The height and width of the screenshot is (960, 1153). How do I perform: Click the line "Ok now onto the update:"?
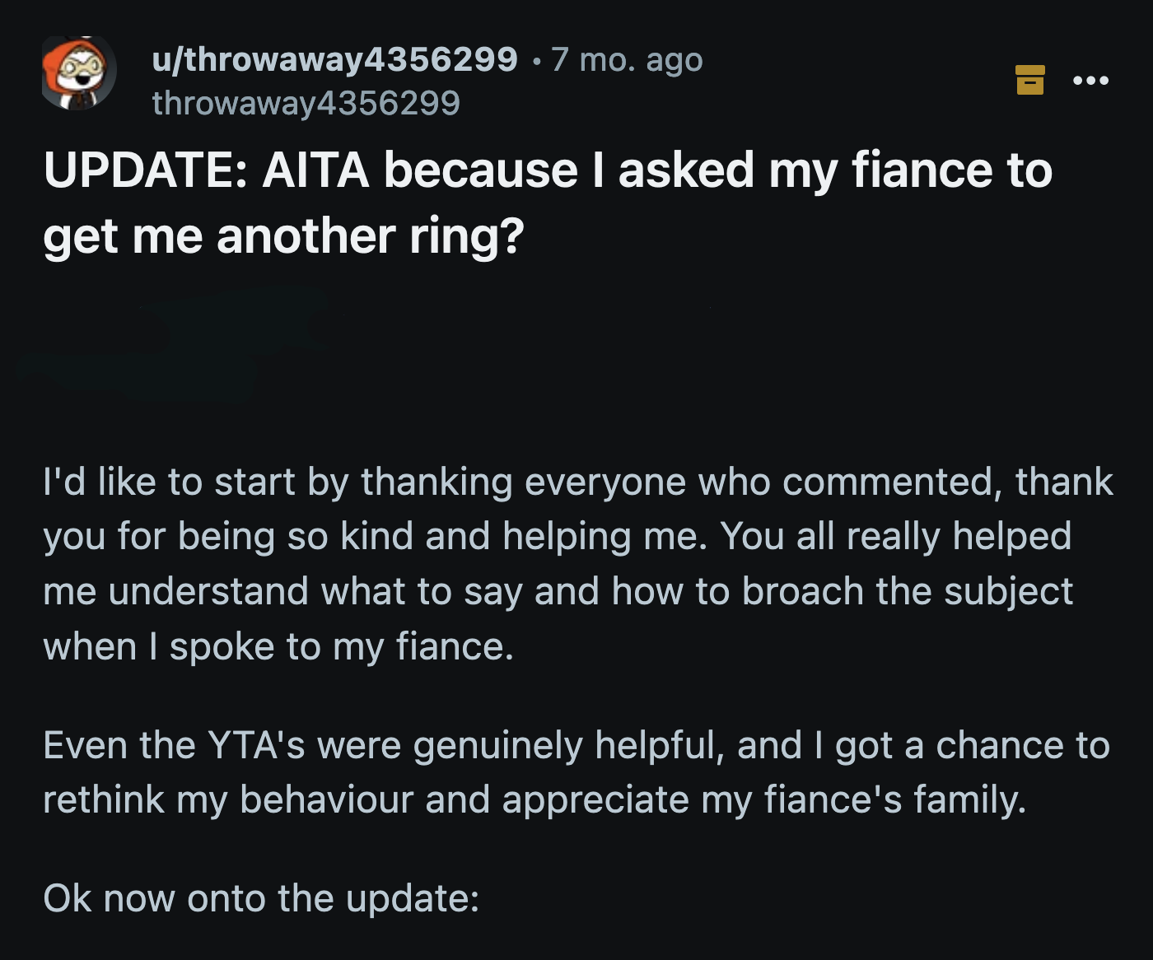click(x=261, y=898)
